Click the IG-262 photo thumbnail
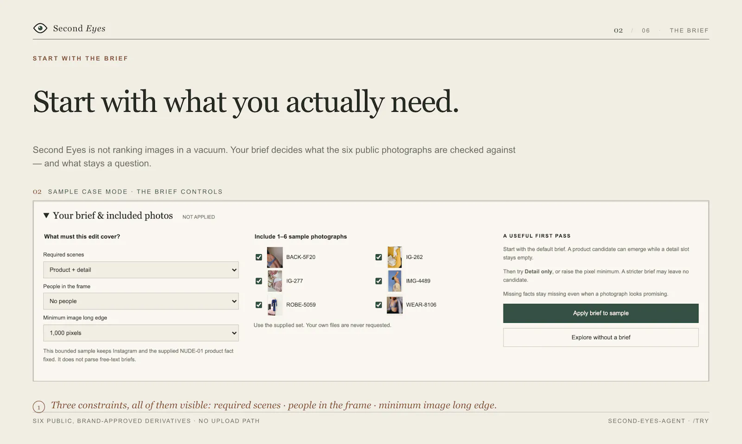Image resolution: width=742 pixels, height=444 pixels. click(395, 257)
